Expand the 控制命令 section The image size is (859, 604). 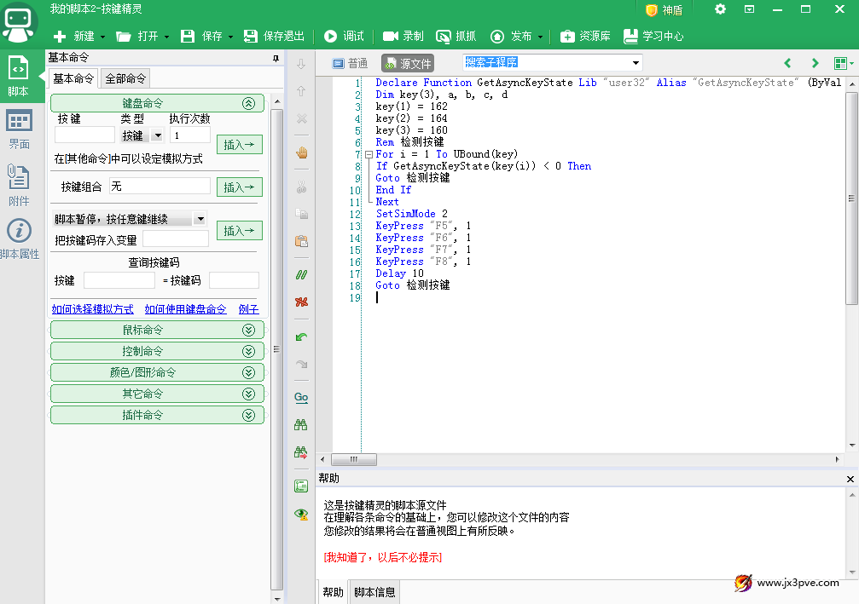[x=249, y=351]
